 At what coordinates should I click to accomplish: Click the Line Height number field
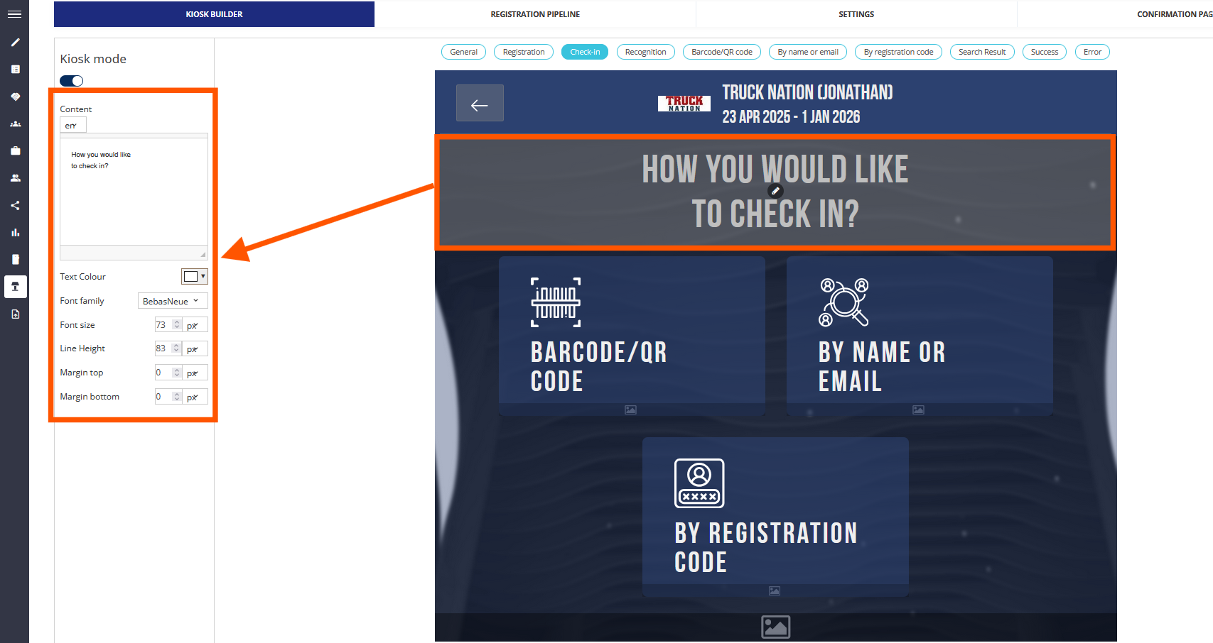[x=162, y=348]
